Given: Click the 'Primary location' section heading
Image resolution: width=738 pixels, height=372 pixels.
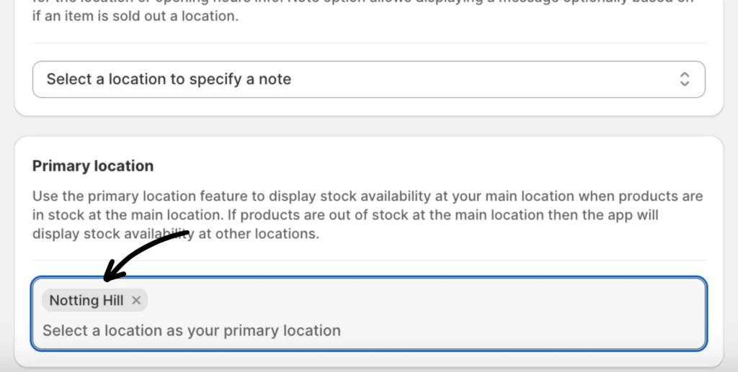Looking at the screenshot, I should pyautogui.click(x=93, y=166).
